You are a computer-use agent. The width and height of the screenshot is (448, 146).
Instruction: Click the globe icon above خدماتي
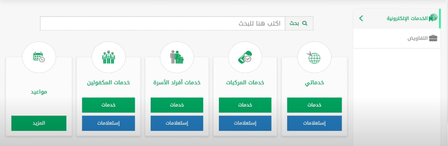coord(314,58)
